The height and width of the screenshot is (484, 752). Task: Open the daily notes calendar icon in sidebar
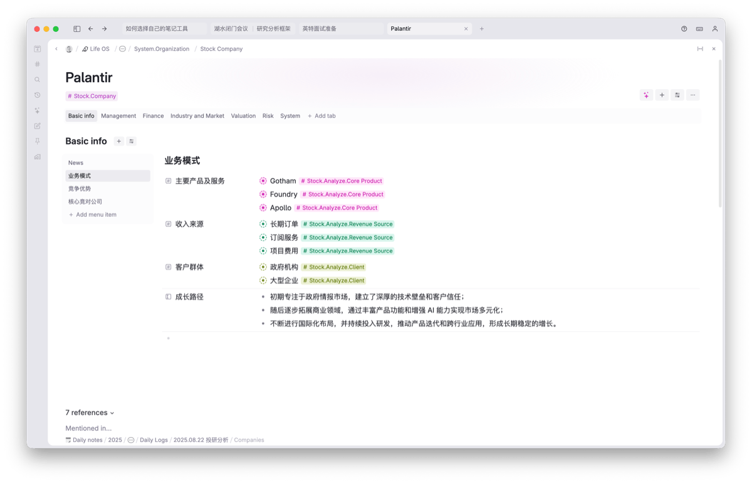(x=38, y=49)
